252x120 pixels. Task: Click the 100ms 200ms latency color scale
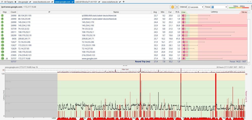(238, 7)
